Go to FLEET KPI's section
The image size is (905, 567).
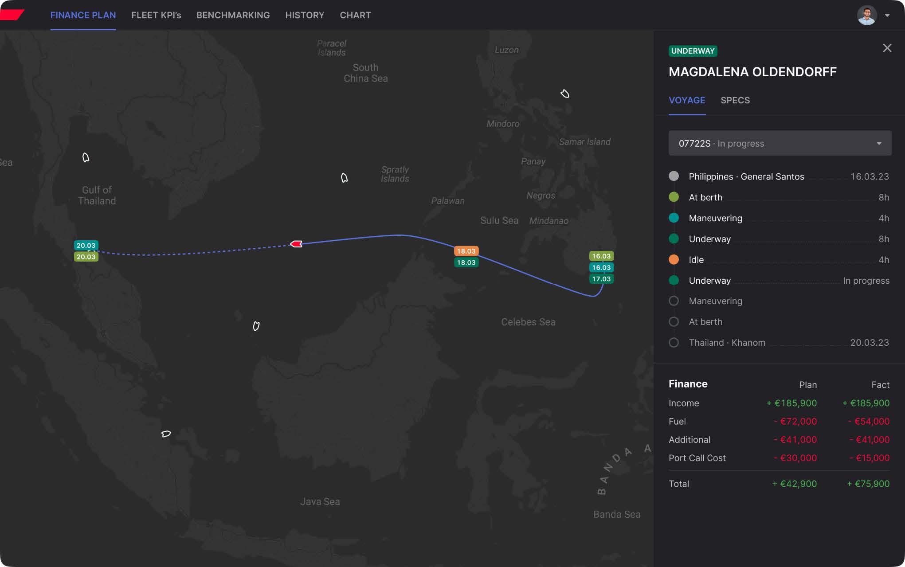point(156,15)
